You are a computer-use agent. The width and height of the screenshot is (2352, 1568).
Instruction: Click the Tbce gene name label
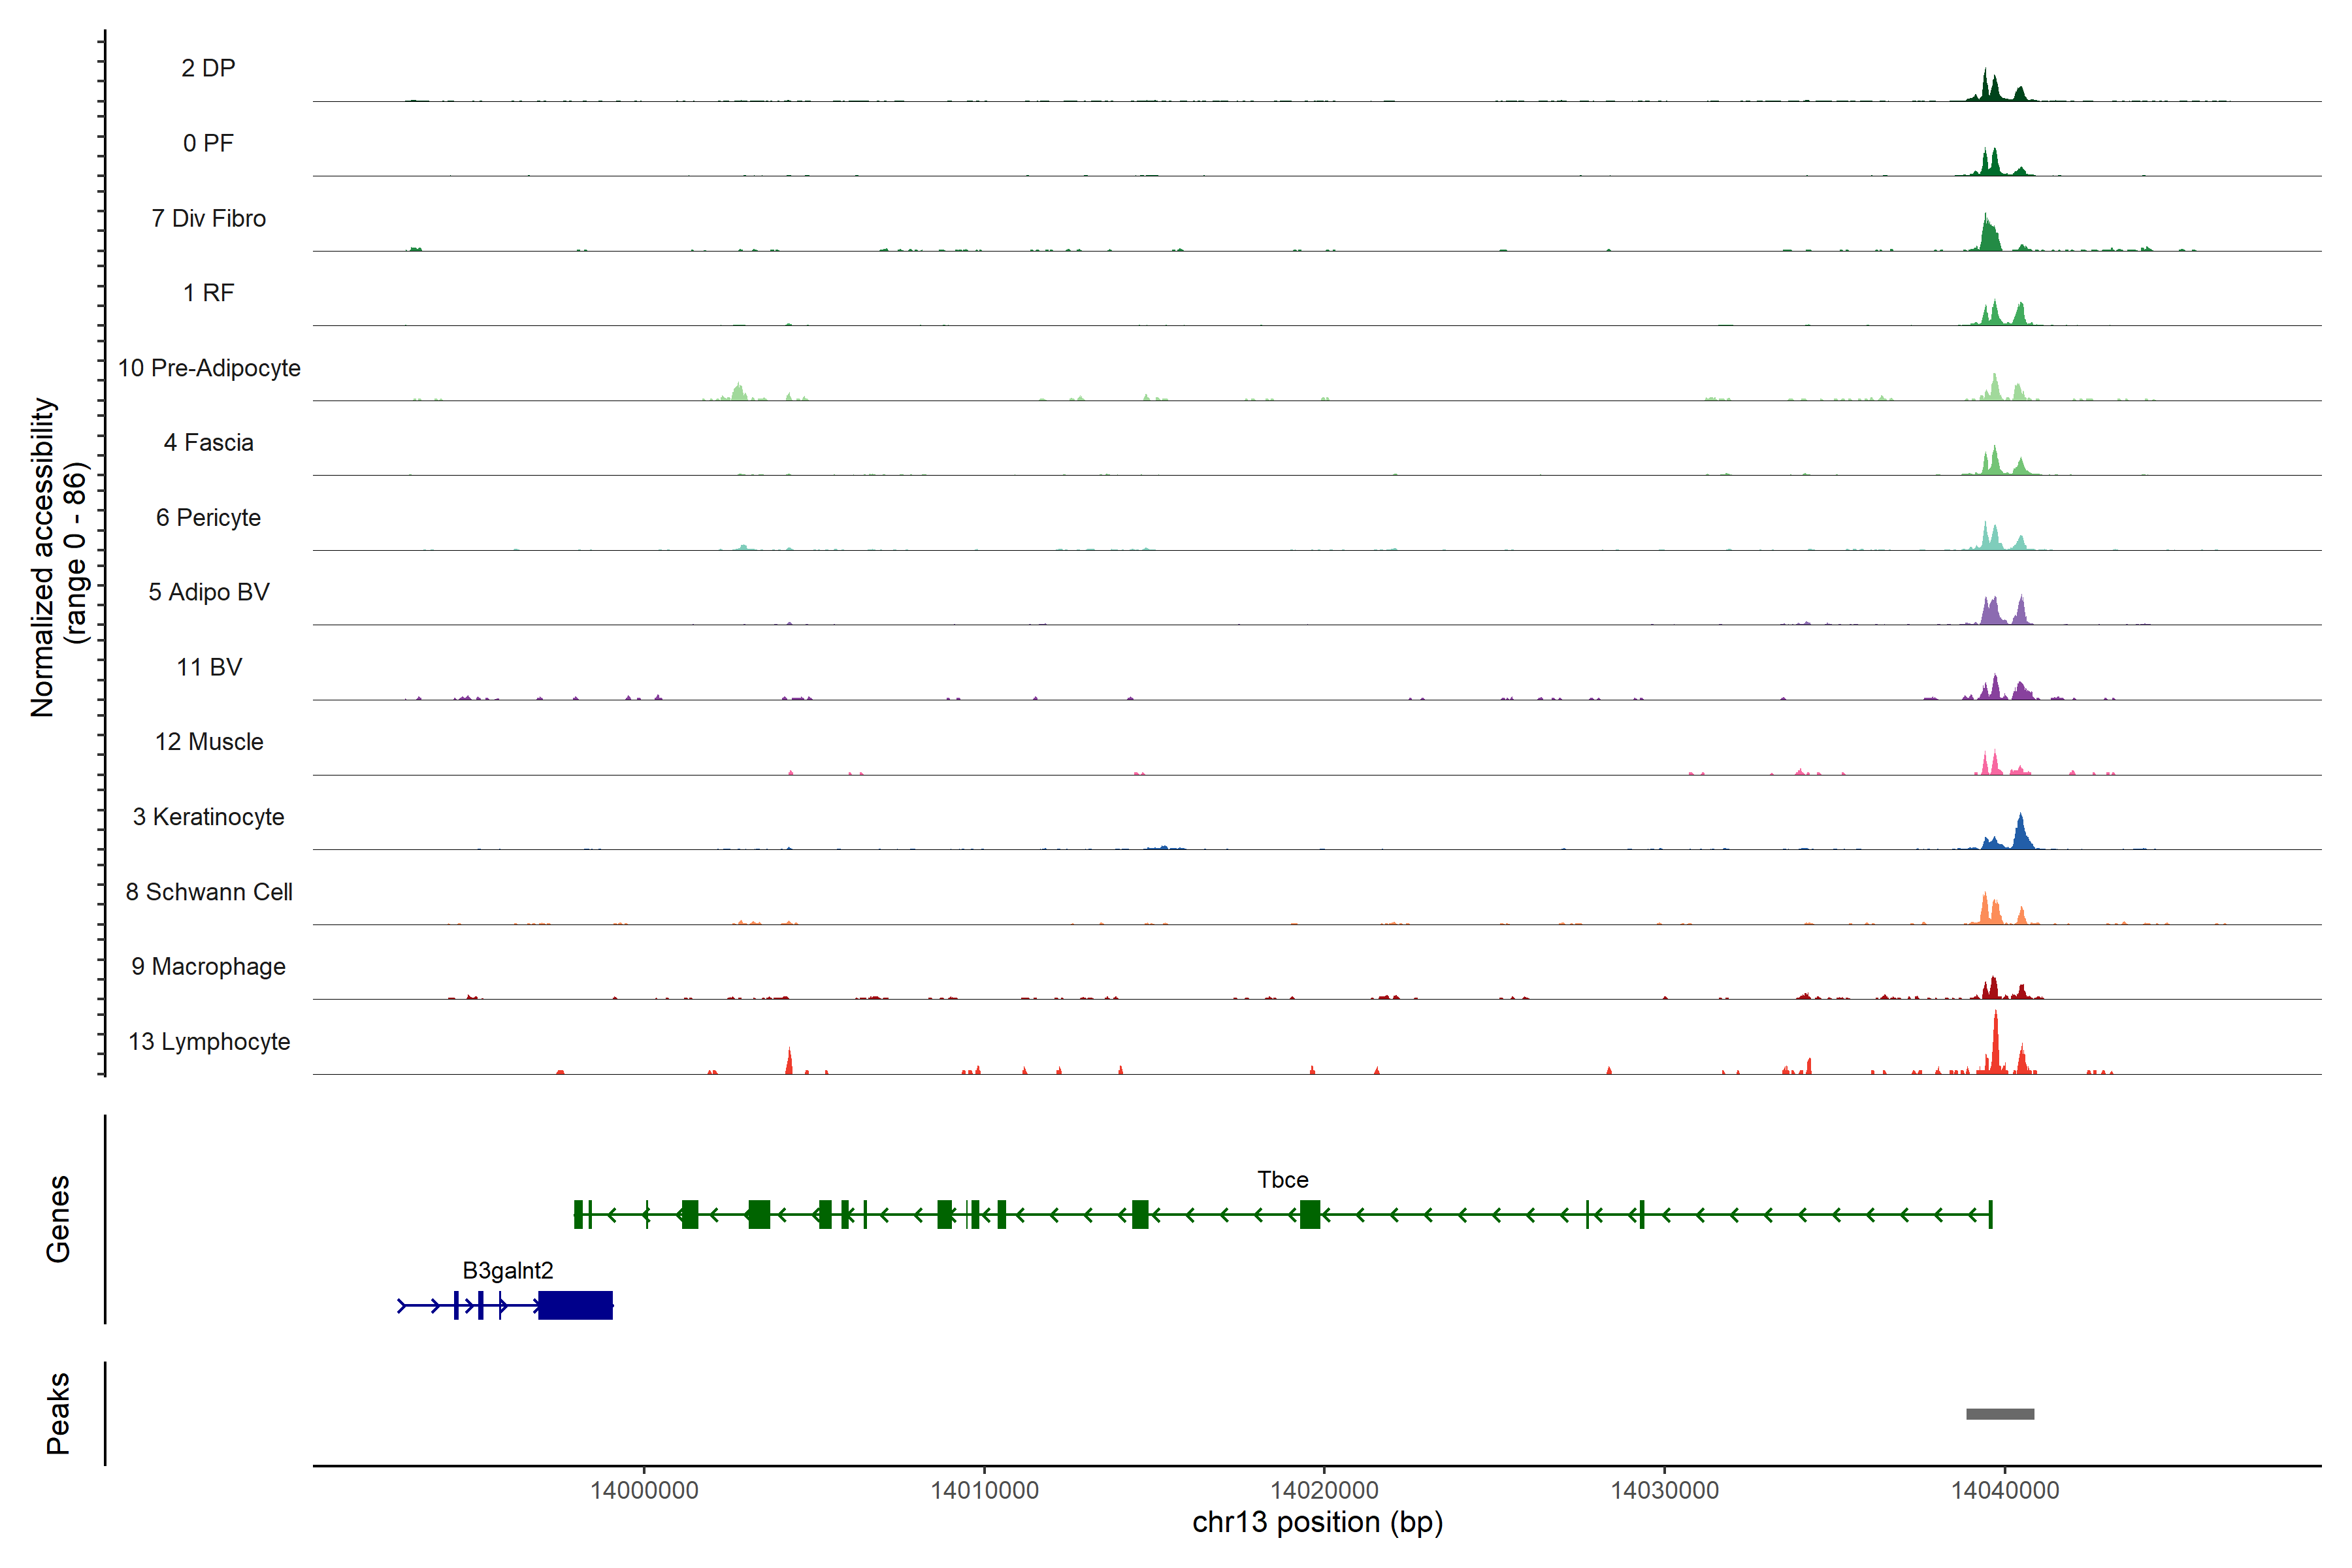pyautogui.click(x=1282, y=1179)
